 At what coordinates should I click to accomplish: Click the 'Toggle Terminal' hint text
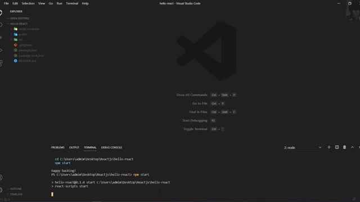[195, 129]
